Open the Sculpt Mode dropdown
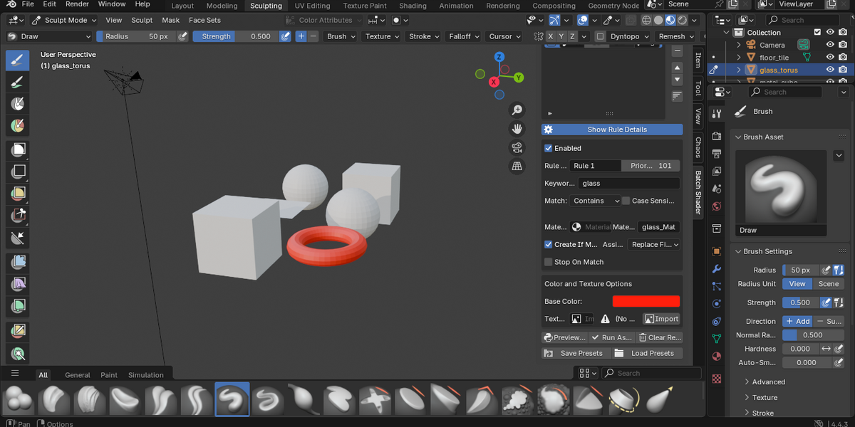The height and width of the screenshot is (427, 855). 61,20
